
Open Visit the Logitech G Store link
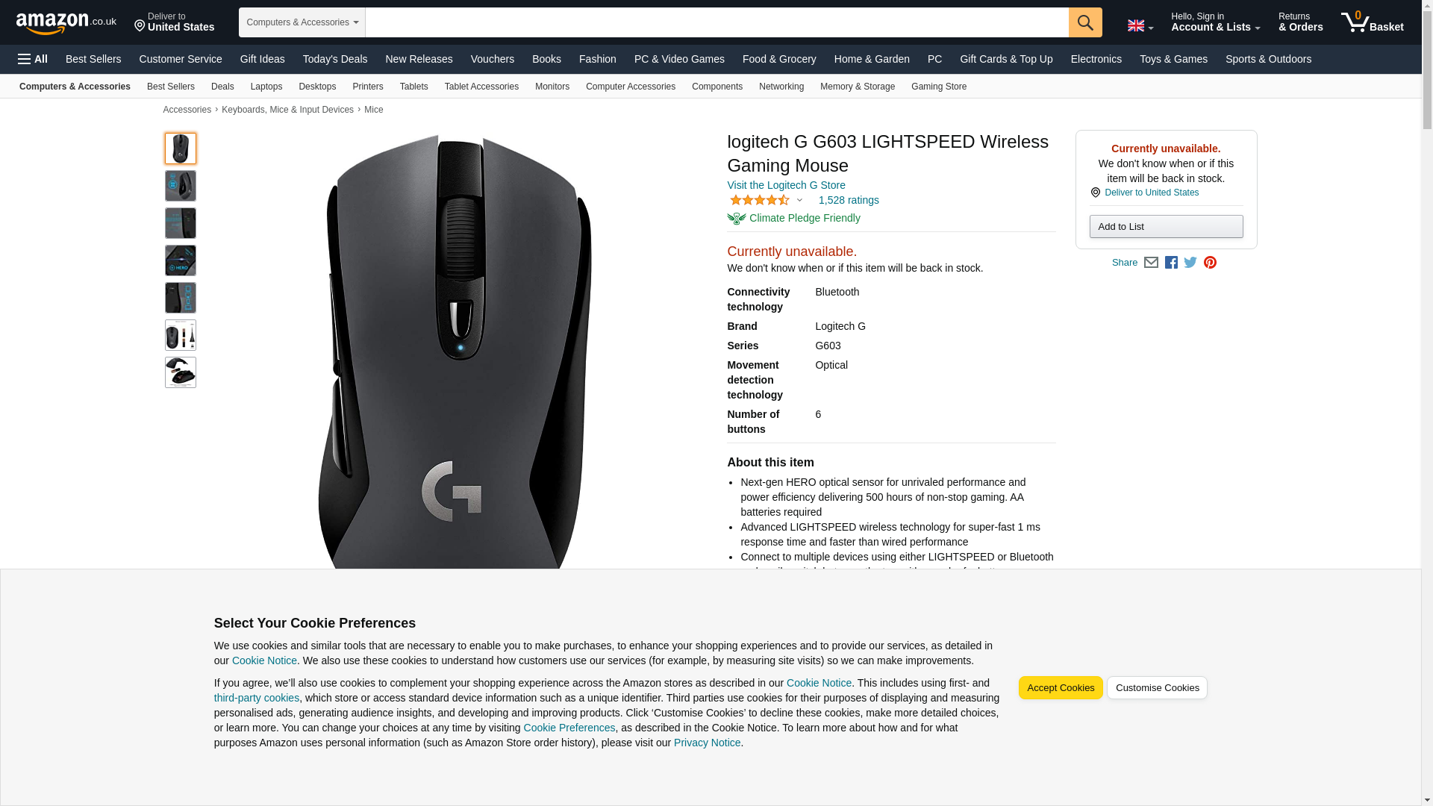point(786,185)
